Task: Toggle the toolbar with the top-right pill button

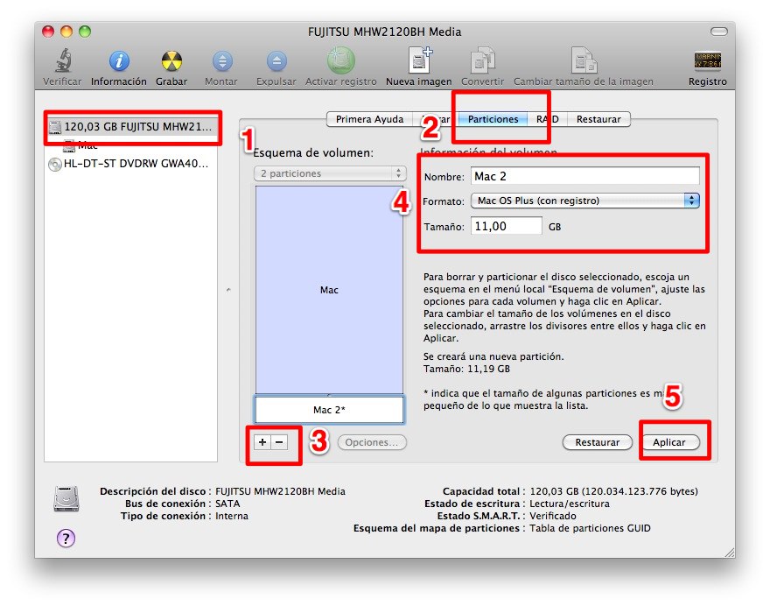Action: point(719,32)
